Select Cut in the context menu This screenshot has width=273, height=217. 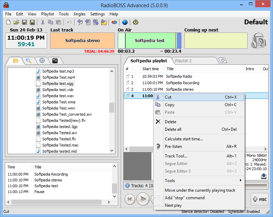click(199, 97)
